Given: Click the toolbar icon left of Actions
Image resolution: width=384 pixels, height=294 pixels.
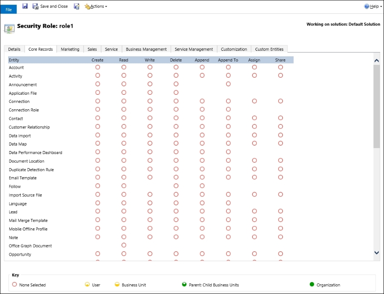Looking at the screenshot, I should pyautogui.click(x=77, y=6).
